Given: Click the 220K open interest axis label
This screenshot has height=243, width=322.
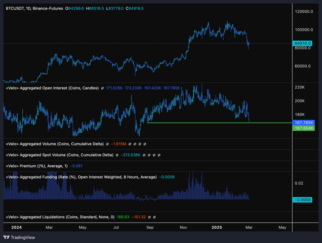Looking at the screenshot, I should point(300,87).
